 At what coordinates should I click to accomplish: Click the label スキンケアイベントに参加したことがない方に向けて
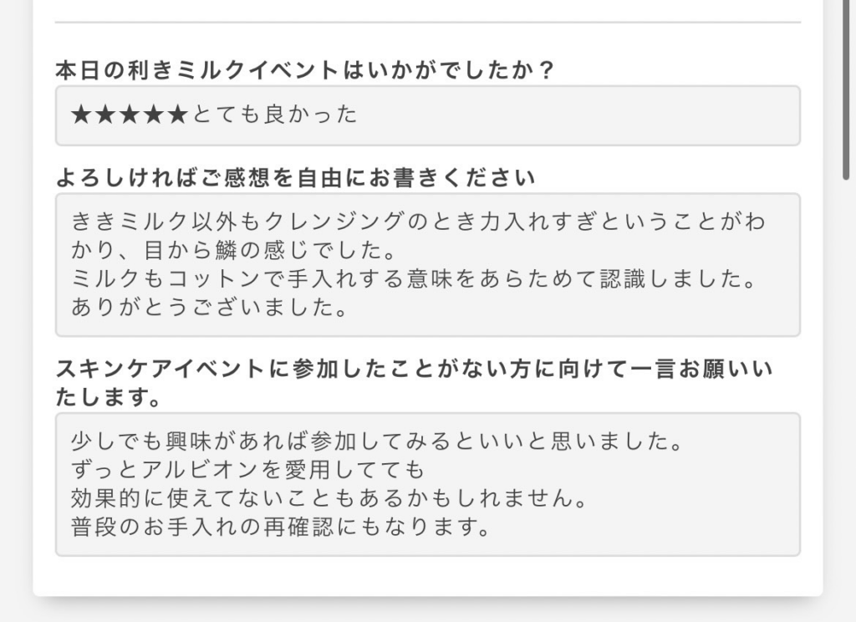(x=414, y=370)
